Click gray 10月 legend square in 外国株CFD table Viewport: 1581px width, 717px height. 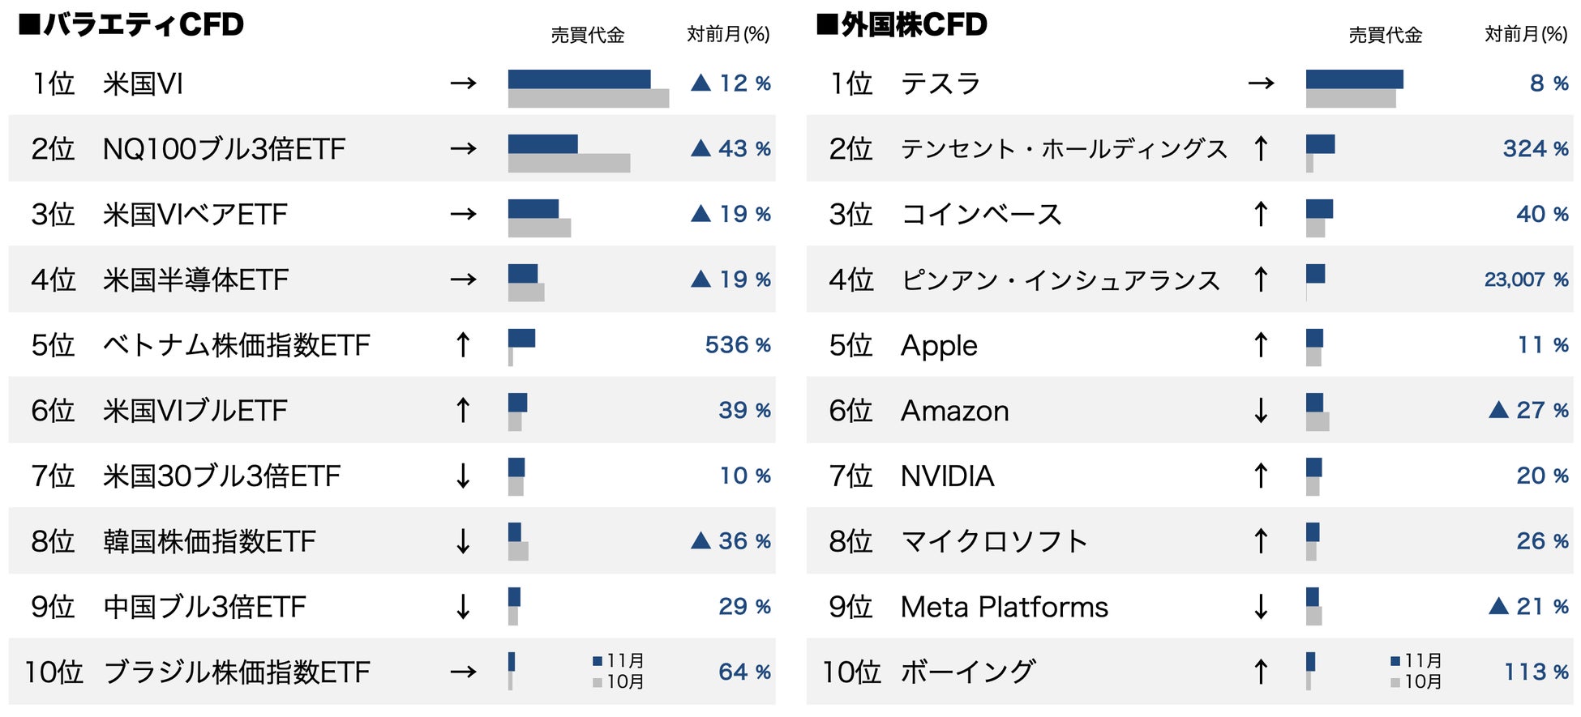(1395, 682)
